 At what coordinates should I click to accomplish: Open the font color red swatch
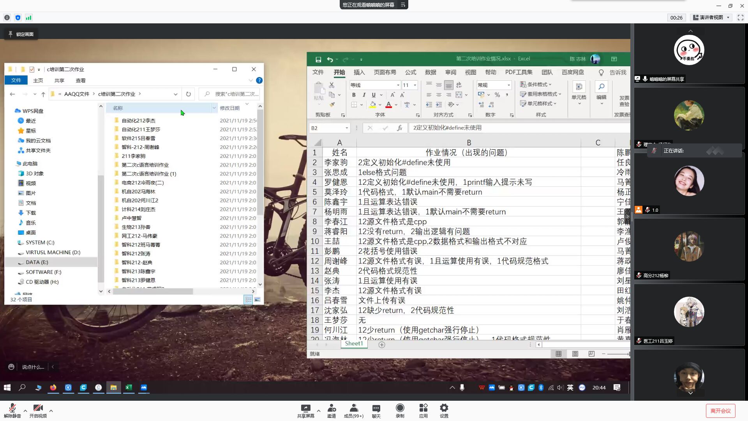pyautogui.click(x=388, y=104)
